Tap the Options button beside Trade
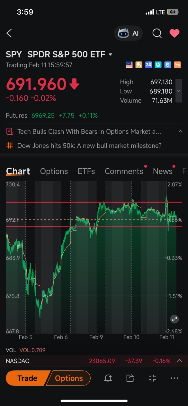 click(69, 378)
